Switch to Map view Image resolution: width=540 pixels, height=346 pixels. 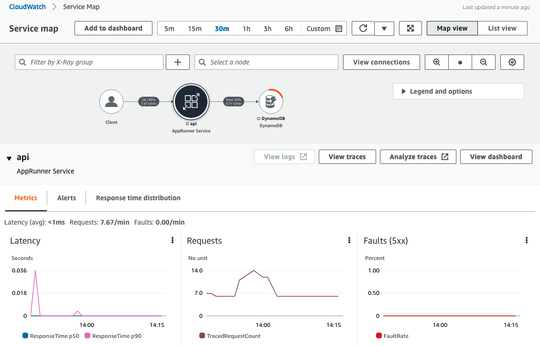[x=452, y=28]
